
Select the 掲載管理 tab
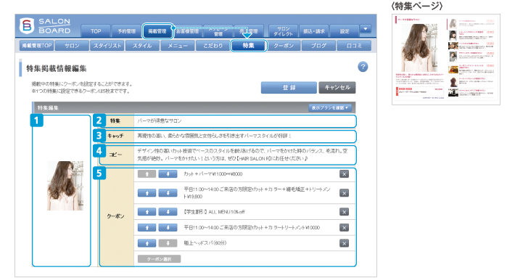tap(157, 31)
